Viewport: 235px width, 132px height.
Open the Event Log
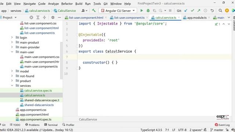(222, 125)
